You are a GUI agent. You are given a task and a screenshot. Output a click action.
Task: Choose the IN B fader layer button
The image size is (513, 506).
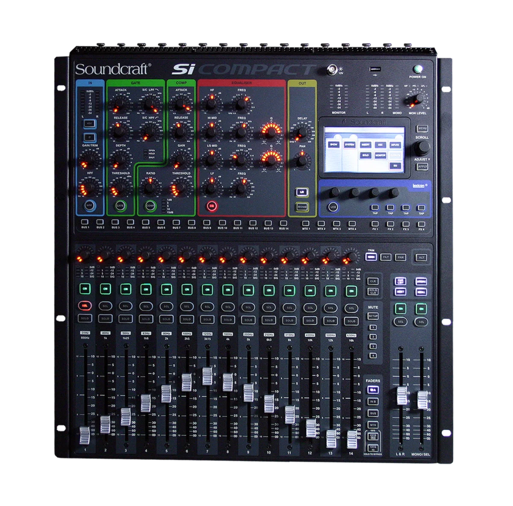373,402
